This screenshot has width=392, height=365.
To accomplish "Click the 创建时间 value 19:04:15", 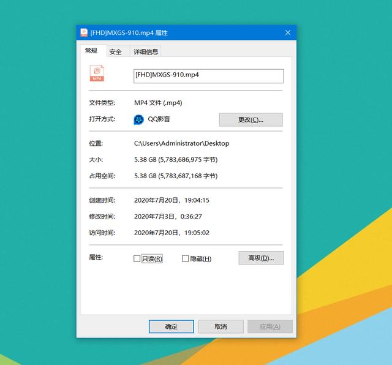I will tap(197, 200).
